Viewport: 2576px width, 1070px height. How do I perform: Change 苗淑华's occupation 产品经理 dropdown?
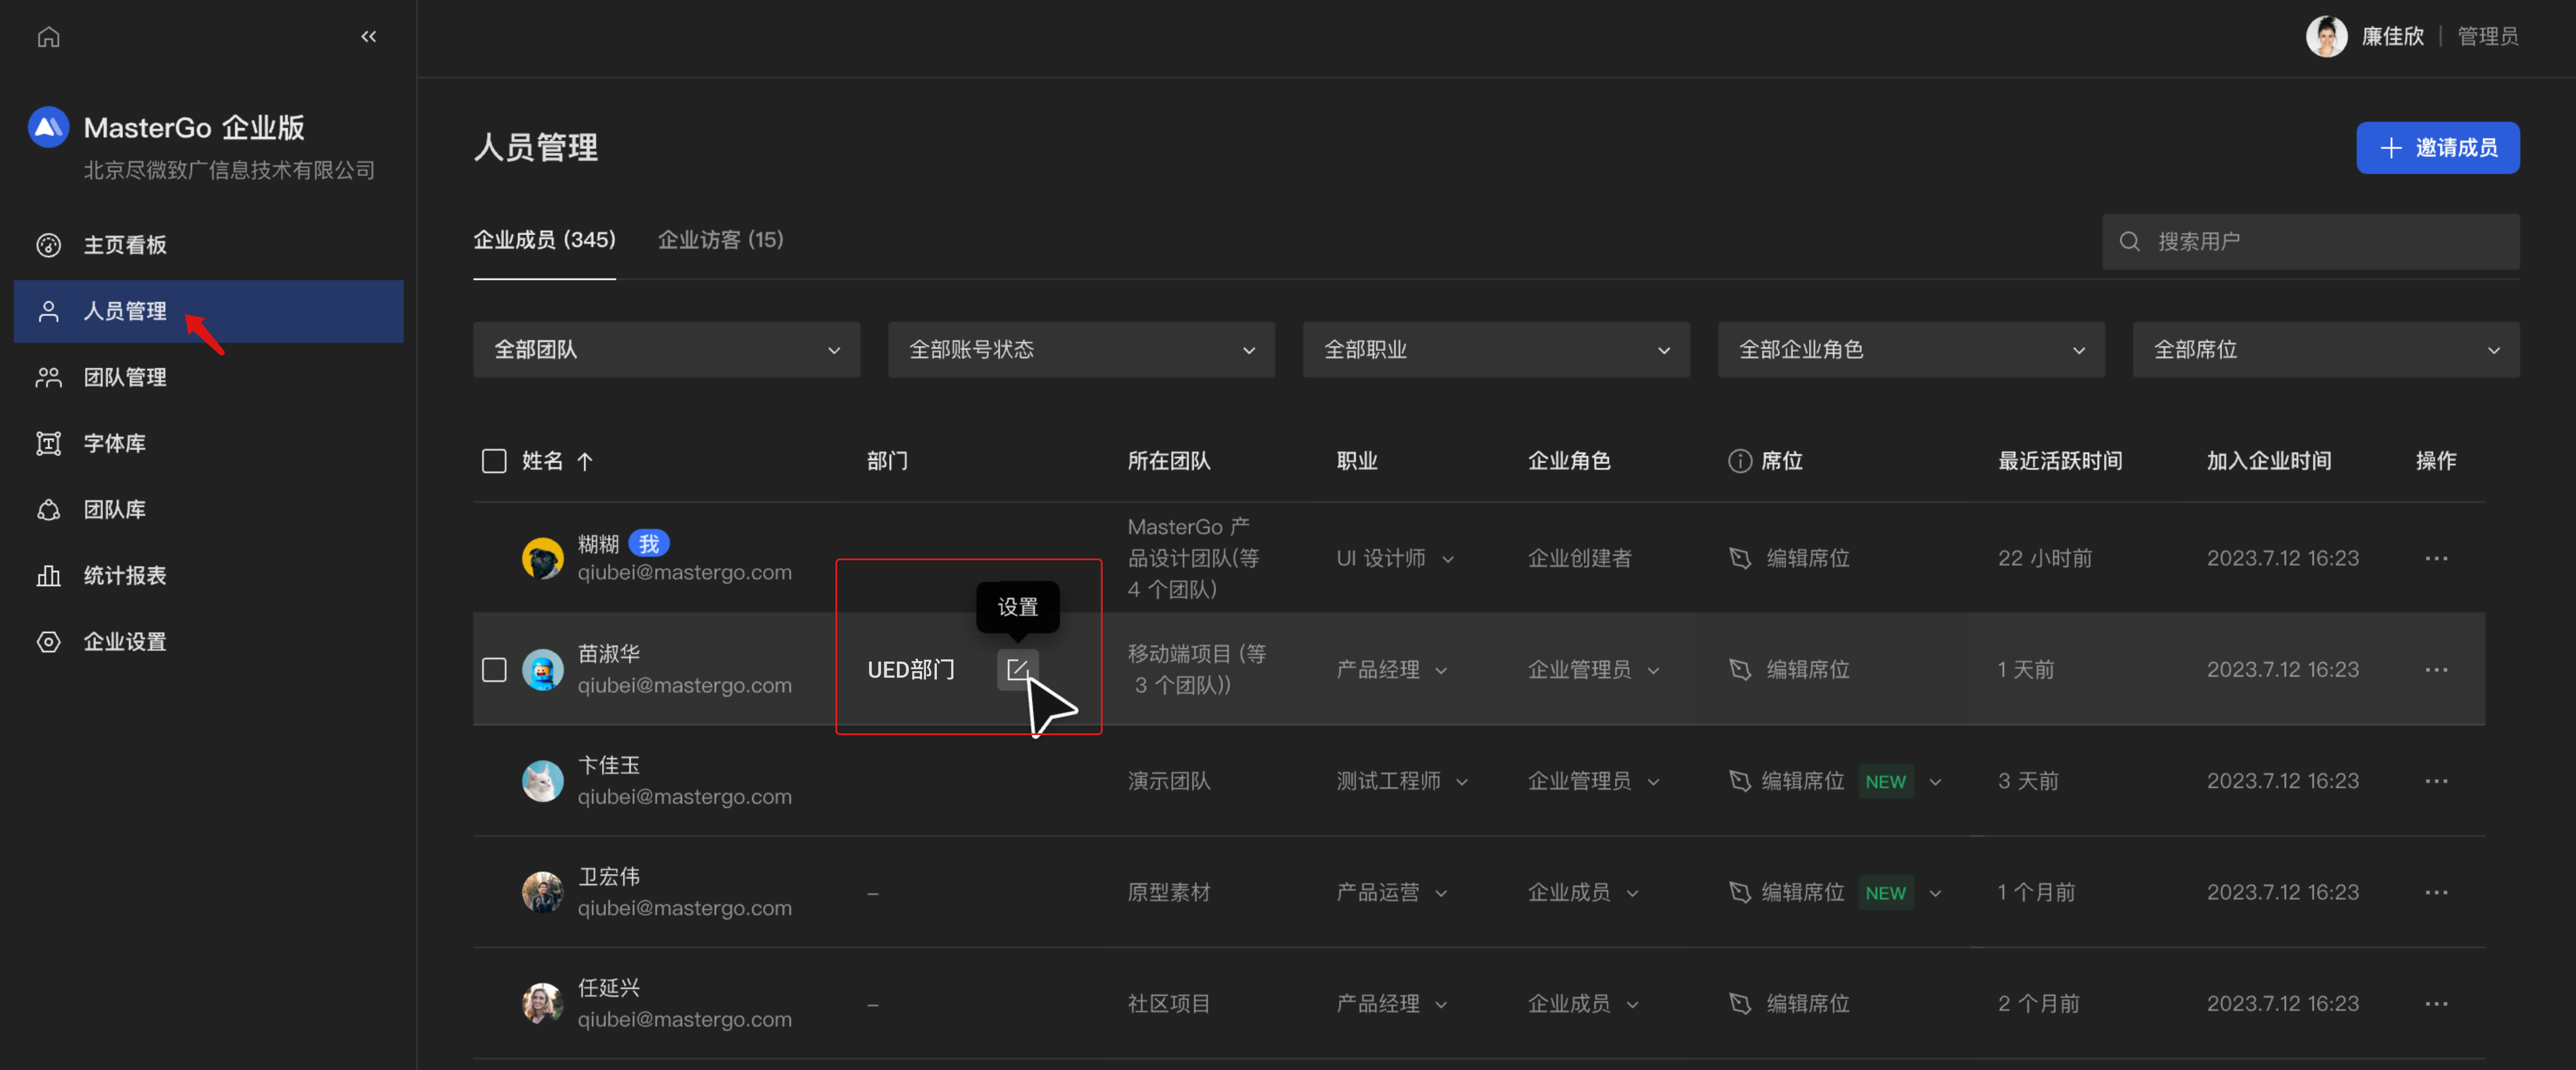coord(1392,669)
